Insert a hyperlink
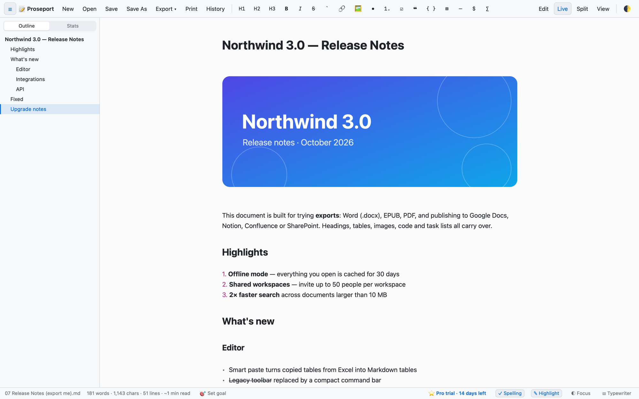 [x=342, y=9]
